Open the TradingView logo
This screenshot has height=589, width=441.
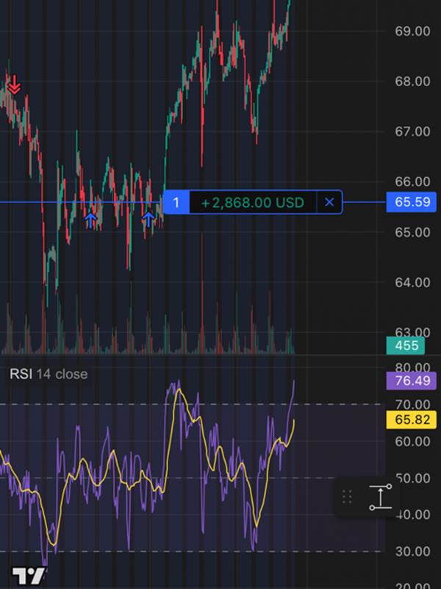(x=29, y=576)
